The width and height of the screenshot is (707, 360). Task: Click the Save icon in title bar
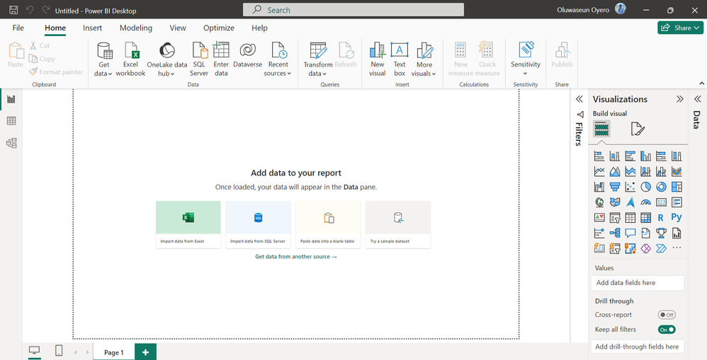point(13,10)
